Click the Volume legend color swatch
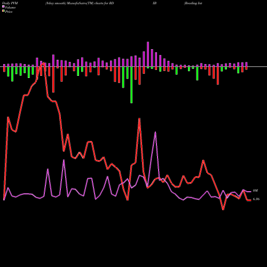This screenshot has width=267, height=267. click(x=3, y=6)
